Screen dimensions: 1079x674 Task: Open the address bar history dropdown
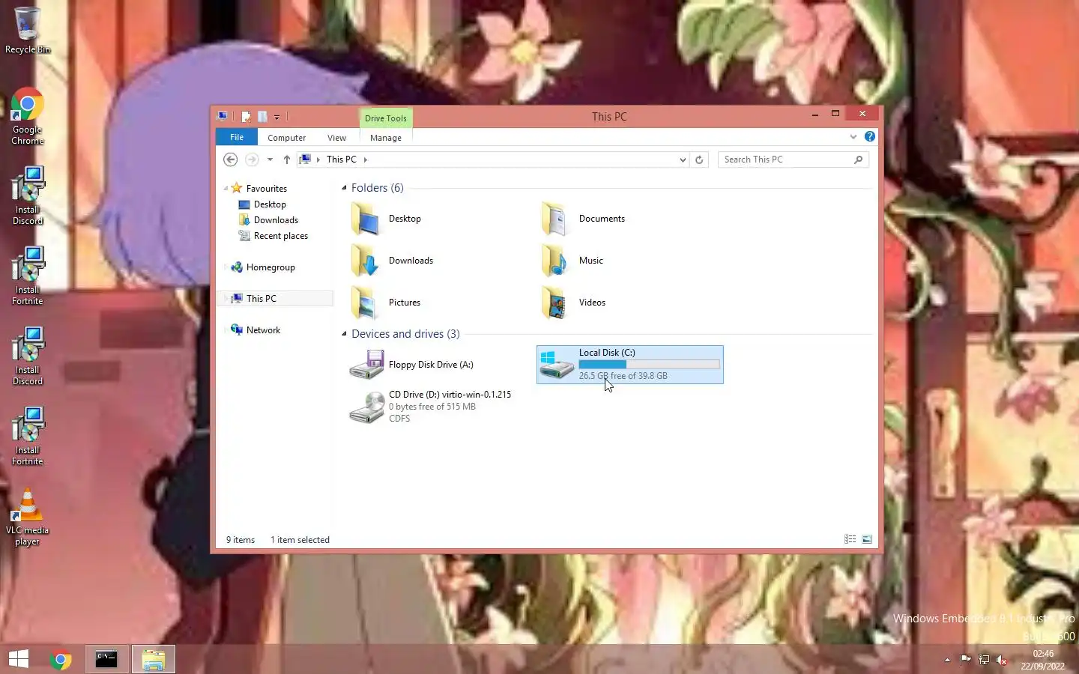pos(683,160)
